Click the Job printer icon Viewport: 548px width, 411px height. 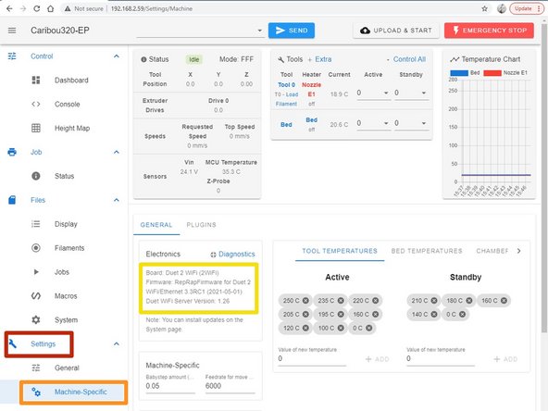12,152
